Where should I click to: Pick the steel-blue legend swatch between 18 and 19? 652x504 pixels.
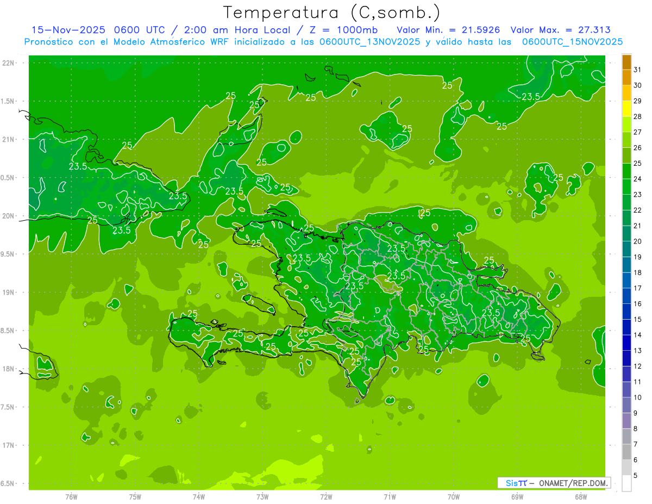[x=626, y=264]
